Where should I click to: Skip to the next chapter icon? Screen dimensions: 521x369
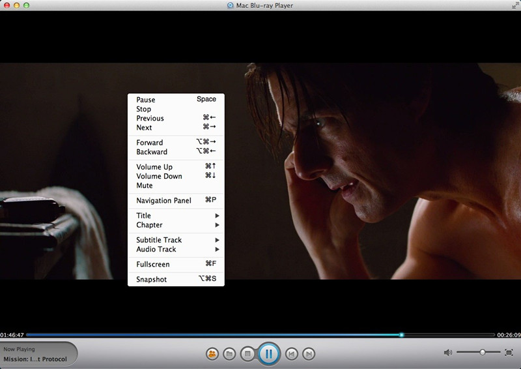click(309, 354)
